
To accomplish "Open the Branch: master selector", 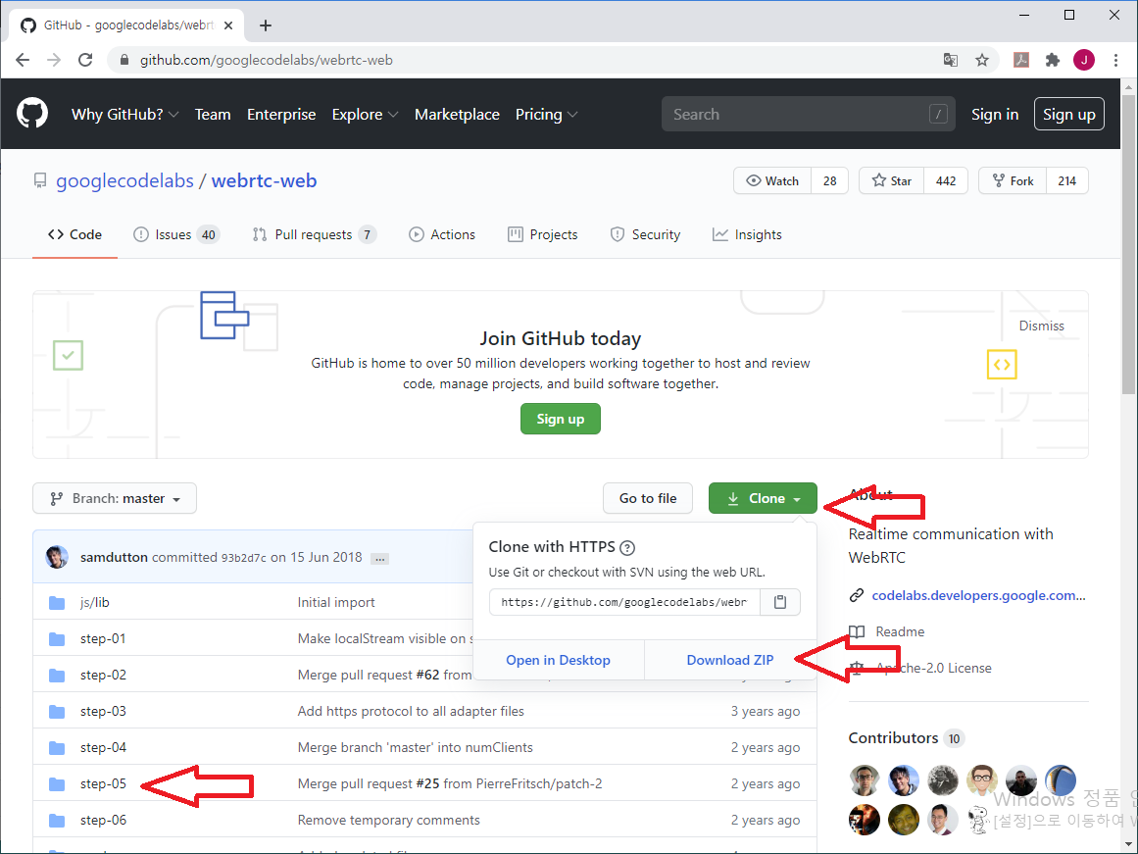I will (x=115, y=498).
